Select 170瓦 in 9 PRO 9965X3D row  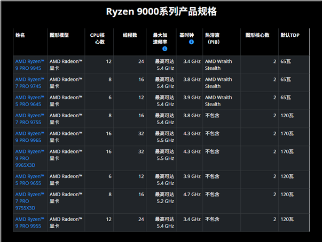coord(287,151)
